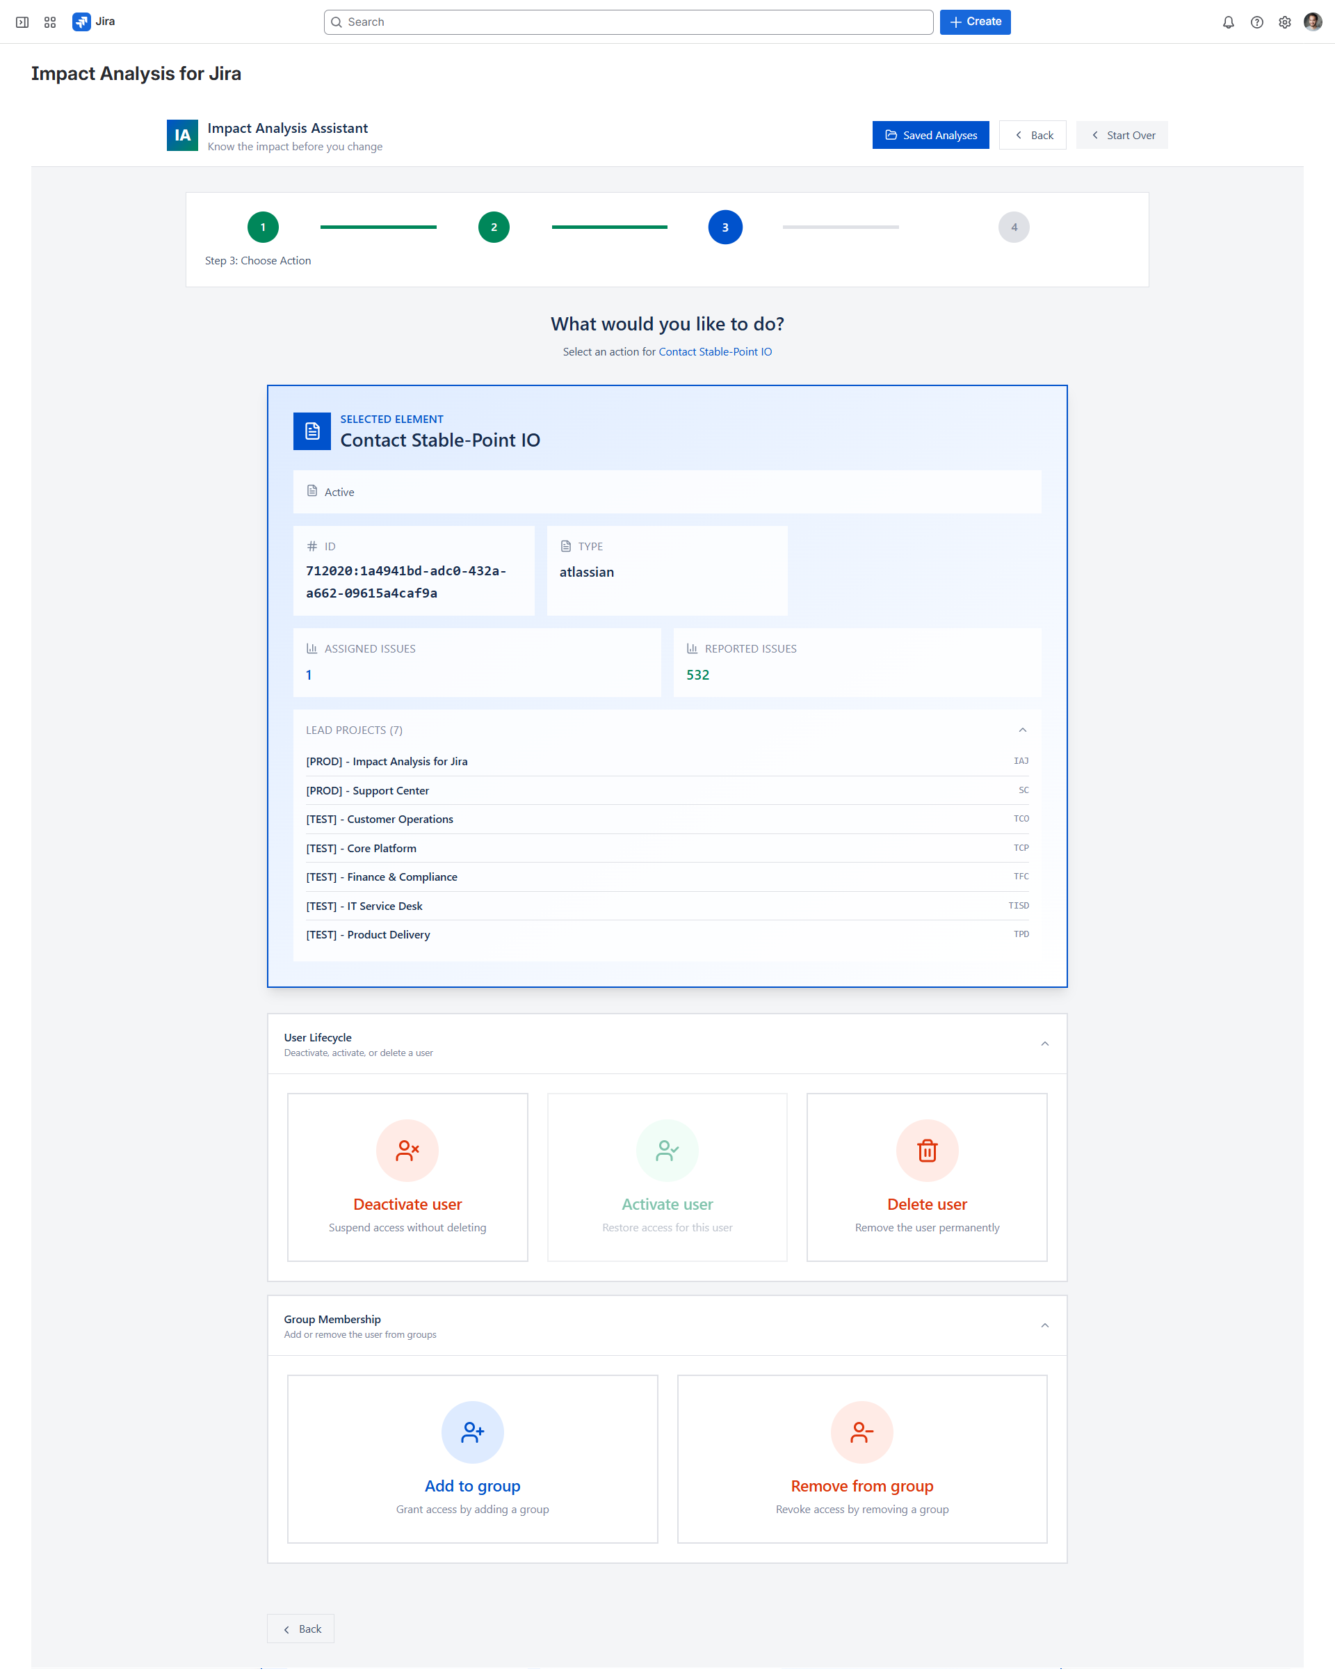Open the Contact Stable-Point IO link
This screenshot has height=1671, width=1335.
coord(715,352)
